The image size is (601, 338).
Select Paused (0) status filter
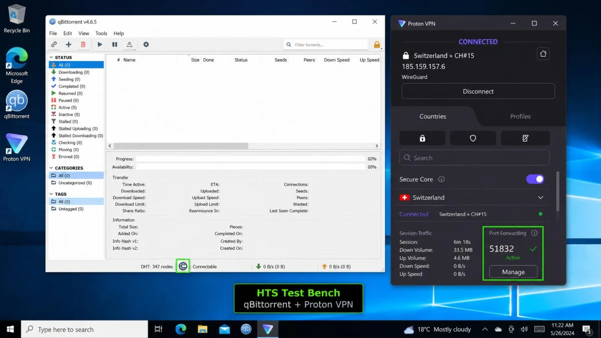pyautogui.click(x=77, y=100)
